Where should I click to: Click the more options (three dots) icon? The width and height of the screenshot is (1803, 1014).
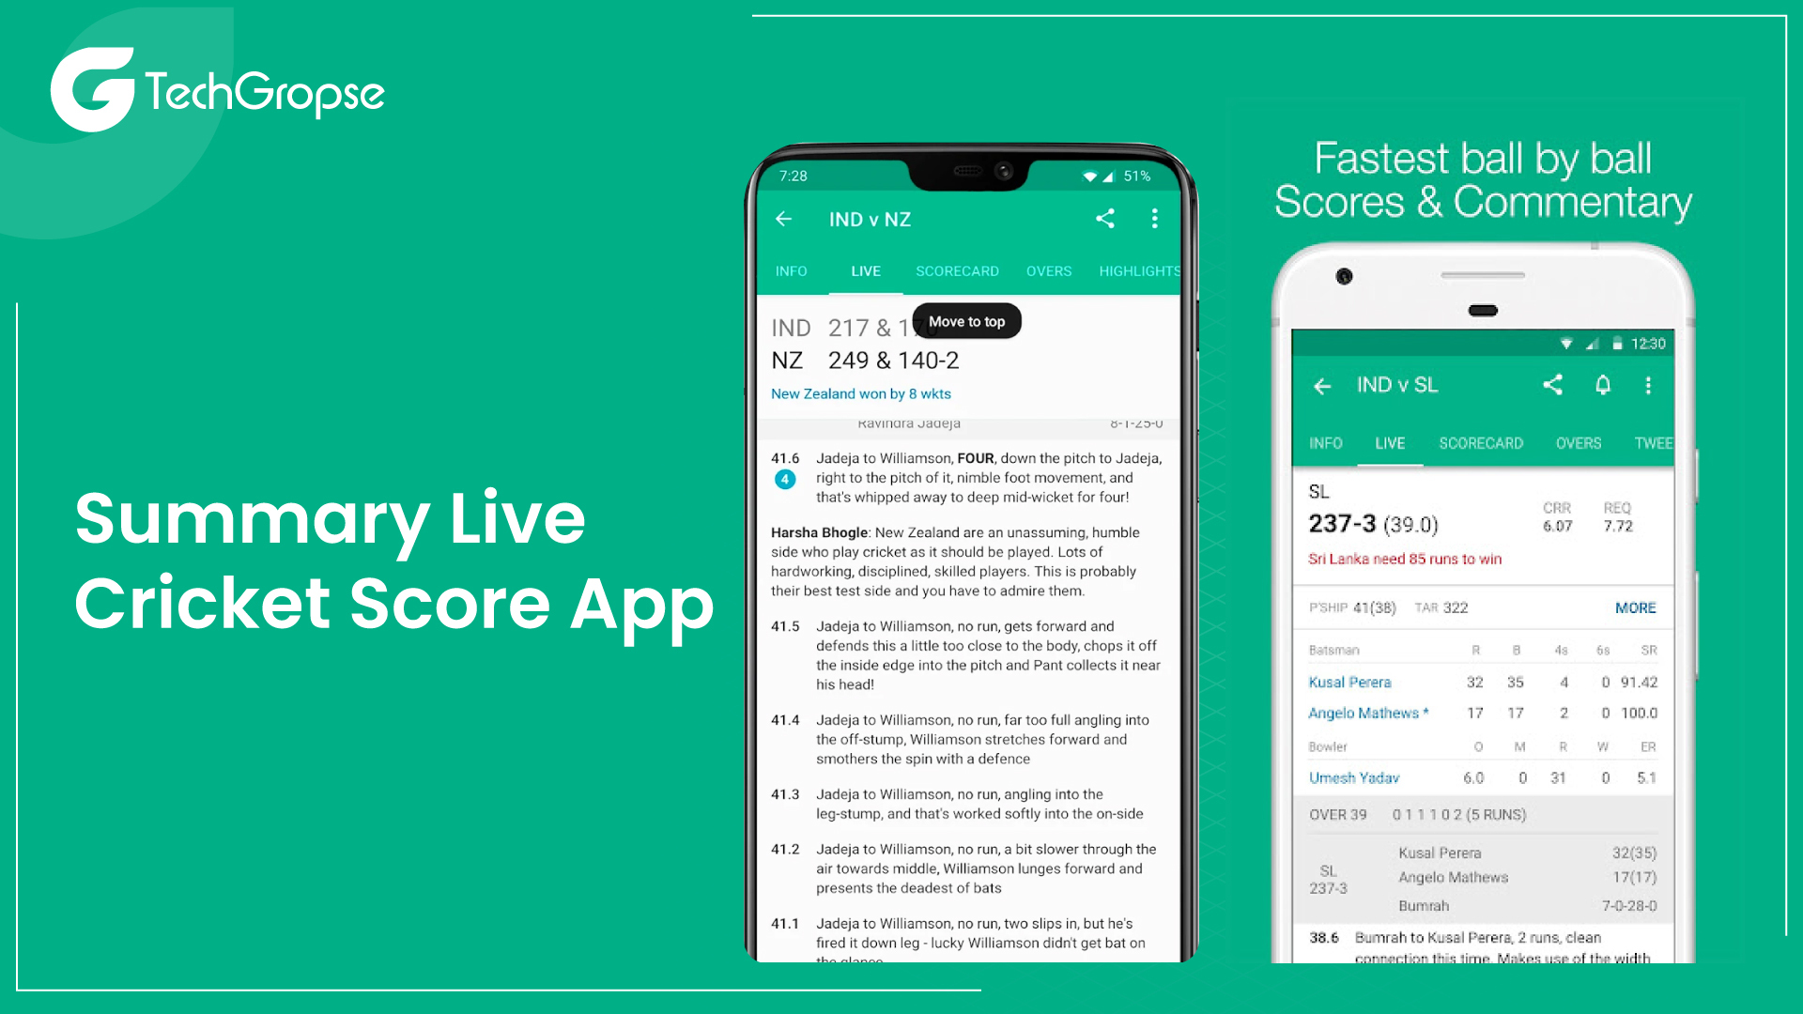[1151, 217]
